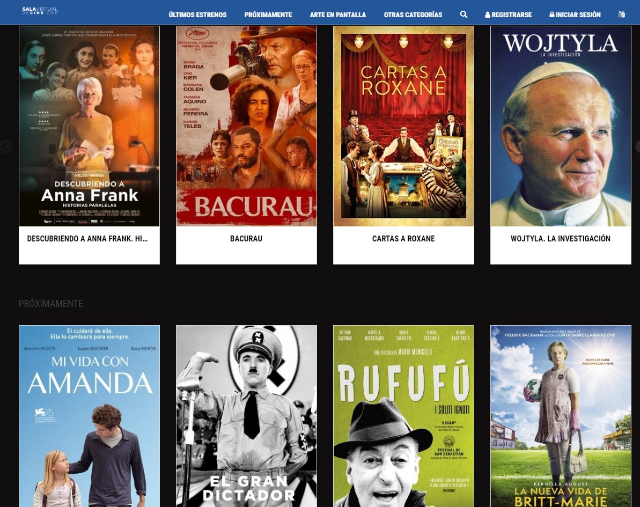The width and height of the screenshot is (640, 507).
Task: Expand the Otras Categorías menu
Action: click(413, 15)
